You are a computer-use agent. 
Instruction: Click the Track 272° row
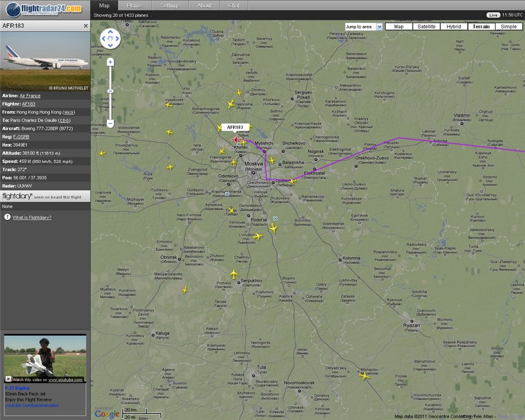point(45,170)
